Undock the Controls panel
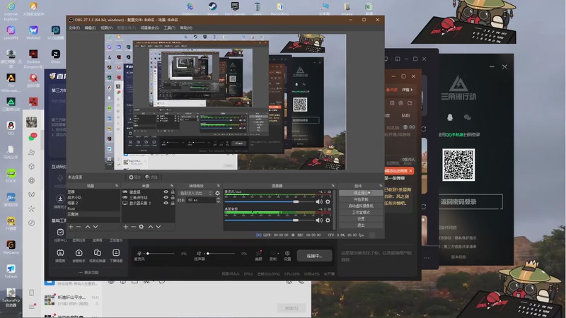 coord(381,186)
